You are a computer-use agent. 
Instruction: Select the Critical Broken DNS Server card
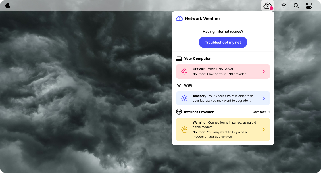(223, 71)
